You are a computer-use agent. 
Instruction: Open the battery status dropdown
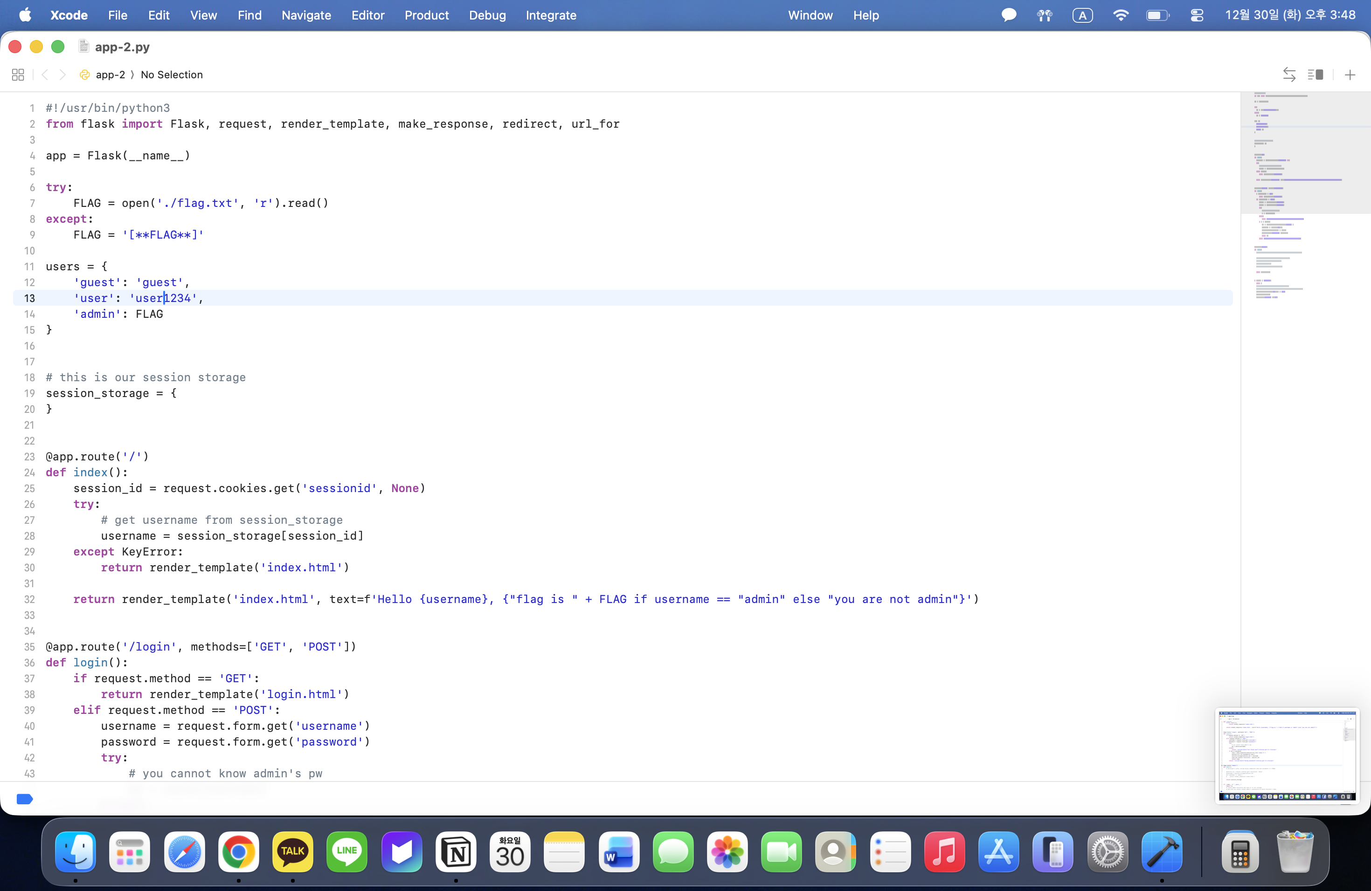[x=1157, y=15]
